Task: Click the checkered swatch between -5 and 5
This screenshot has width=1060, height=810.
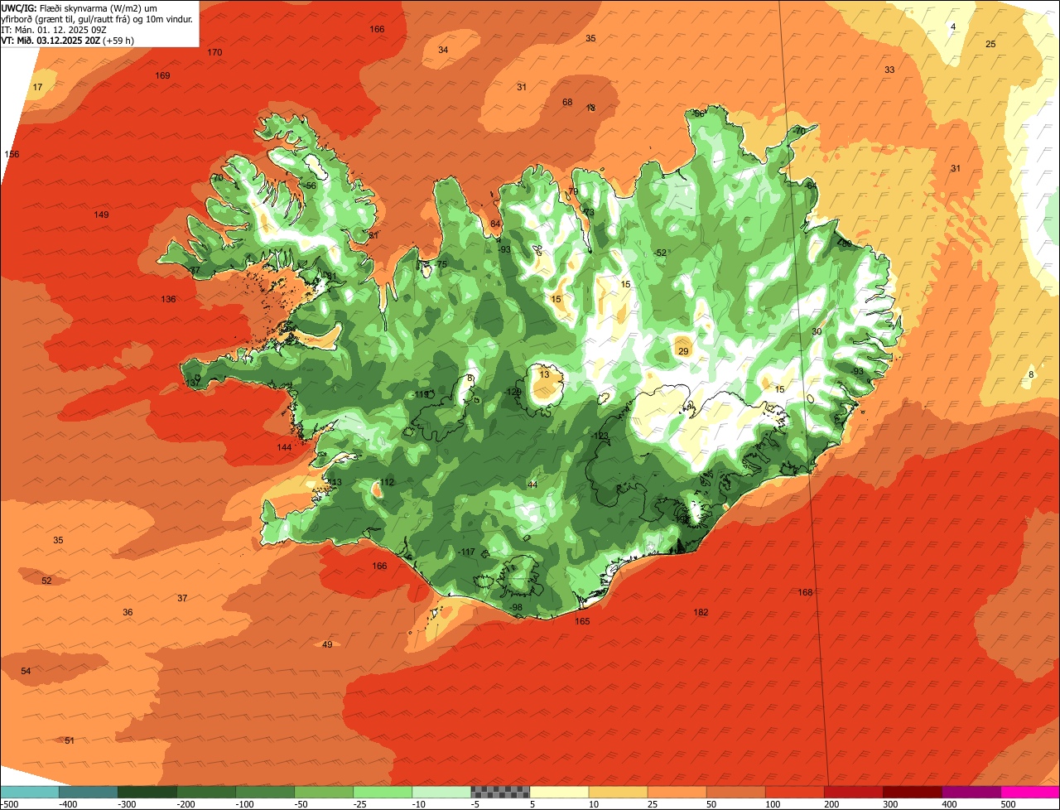Action: point(500,792)
